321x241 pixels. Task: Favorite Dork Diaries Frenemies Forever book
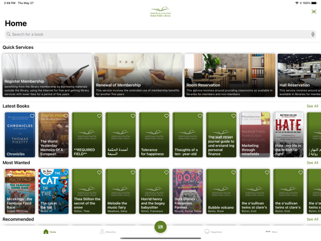[200, 172]
